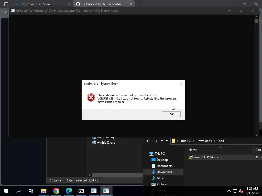Viewport: 262px width, 196px height.
Task: Select msie15ALPHA.exe file
Action: [206, 157]
